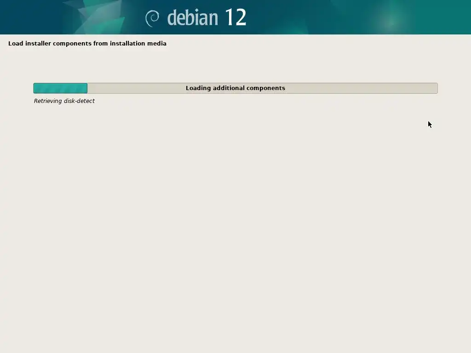Click the 'Retrieving disk-detect' status text
This screenshot has width=471, height=353.
click(x=64, y=101)
